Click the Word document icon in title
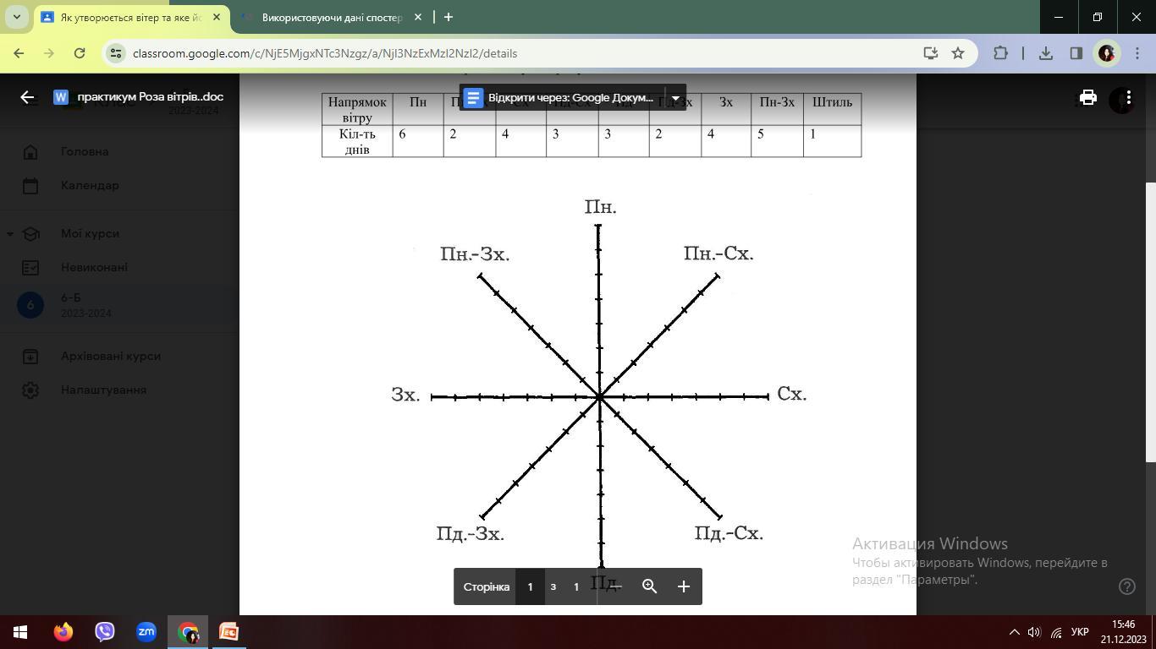Image resolution: width=1156 pixels, height=649 pixels. pyautogui.click(x=60, y=97)
